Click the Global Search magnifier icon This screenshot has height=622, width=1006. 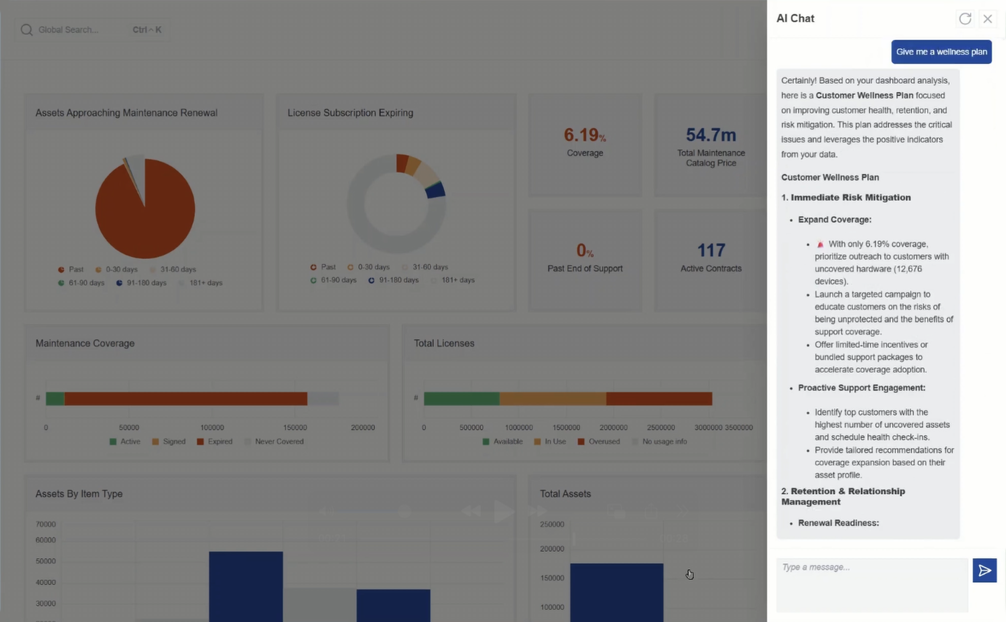tap(27, 30)
